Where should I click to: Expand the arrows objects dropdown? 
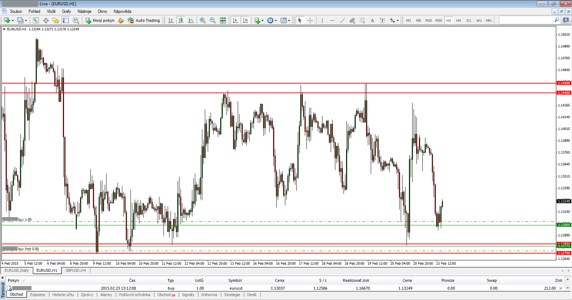398,20
